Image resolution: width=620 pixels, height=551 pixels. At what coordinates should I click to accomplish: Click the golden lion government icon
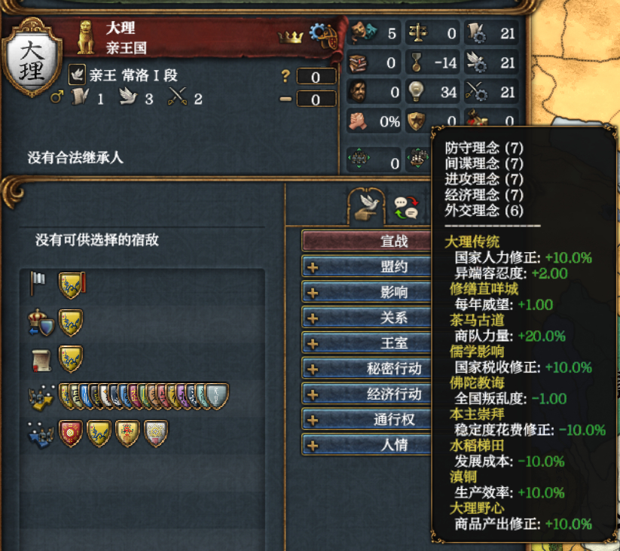click(x=86, y=38)
